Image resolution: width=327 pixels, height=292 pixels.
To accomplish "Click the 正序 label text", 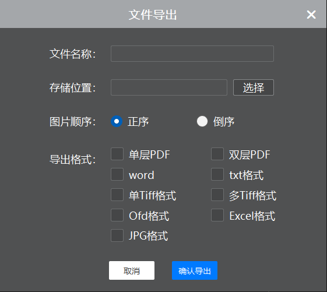I will (138, 122).
